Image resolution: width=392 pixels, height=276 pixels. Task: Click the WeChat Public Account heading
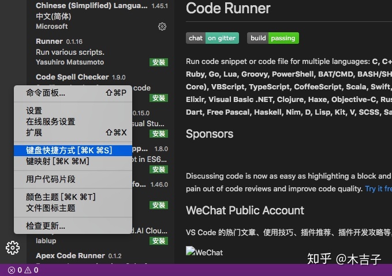tap(245, 210)
